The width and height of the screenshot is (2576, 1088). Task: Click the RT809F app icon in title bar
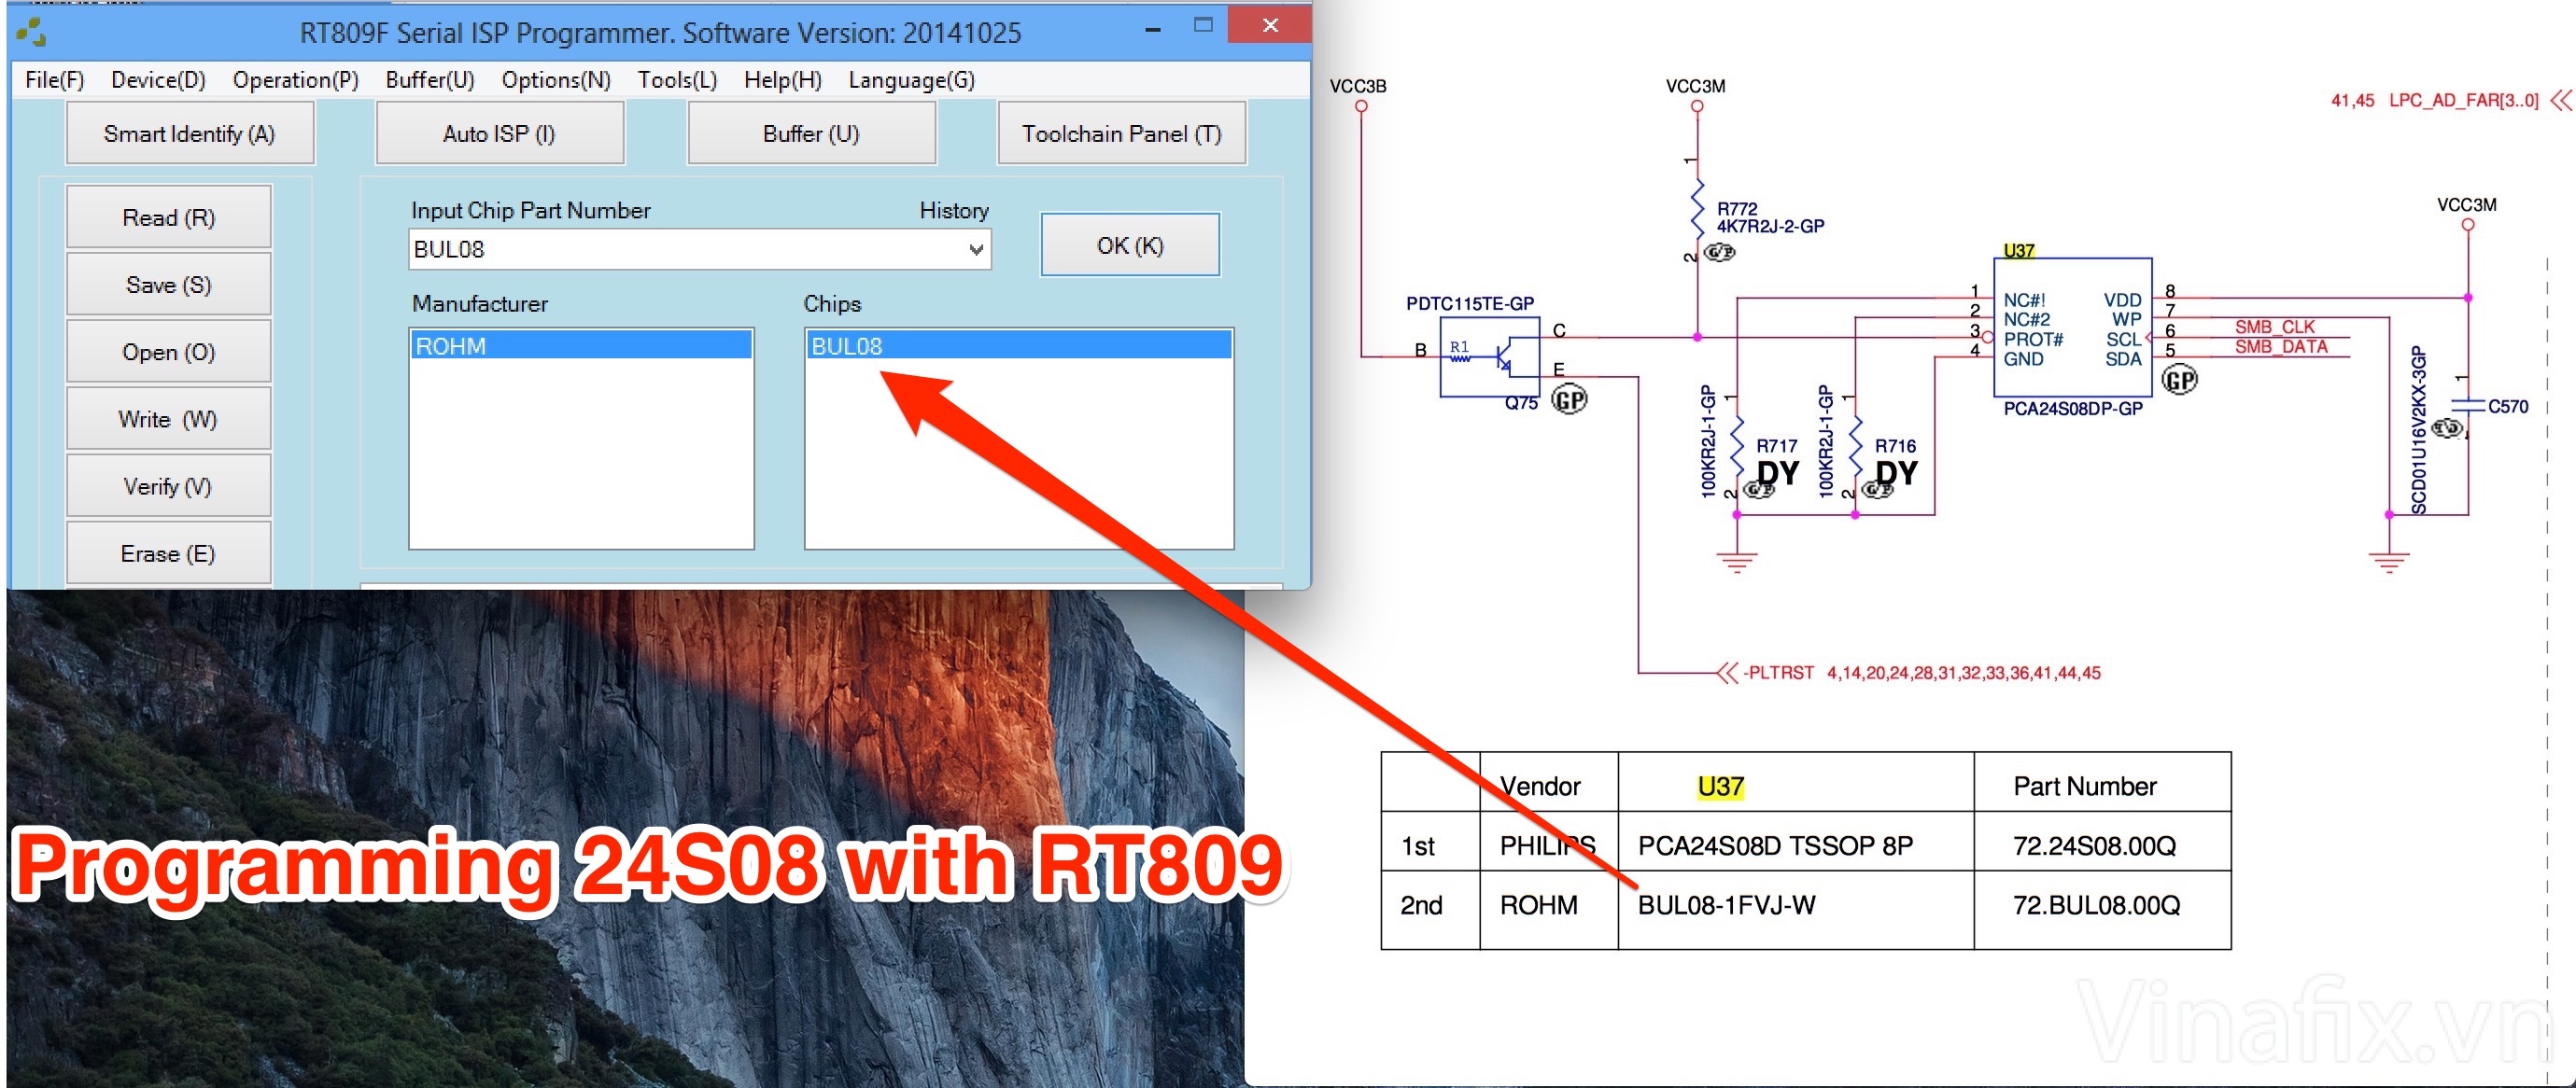coord(31,33)
